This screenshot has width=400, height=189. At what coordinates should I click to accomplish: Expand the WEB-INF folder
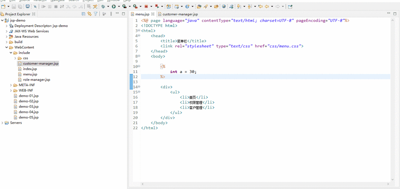tap(11, 90)
